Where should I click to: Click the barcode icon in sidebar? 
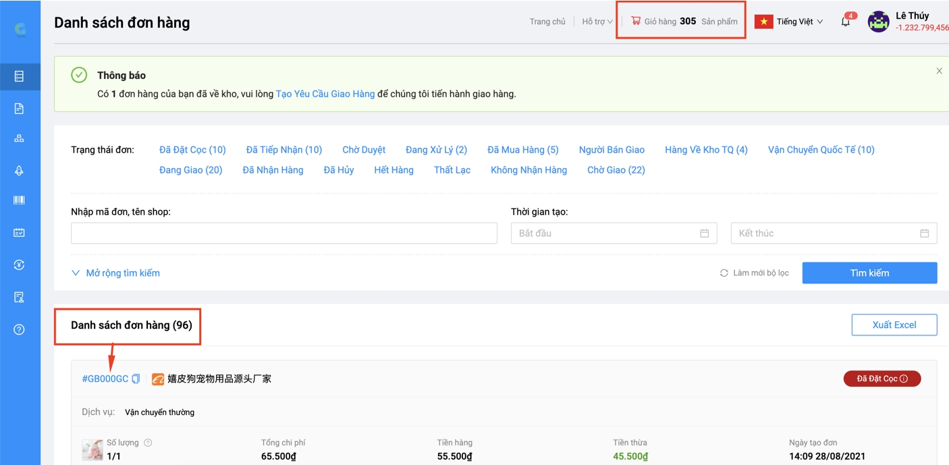tap(19, 200)
